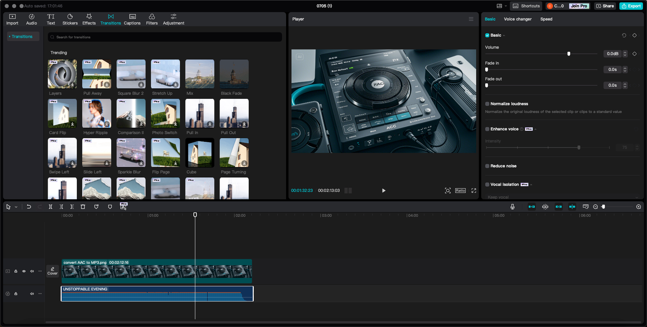The height and width of the screenshot is (327, 647).
Task: Click the Export button
Action: 631,6
